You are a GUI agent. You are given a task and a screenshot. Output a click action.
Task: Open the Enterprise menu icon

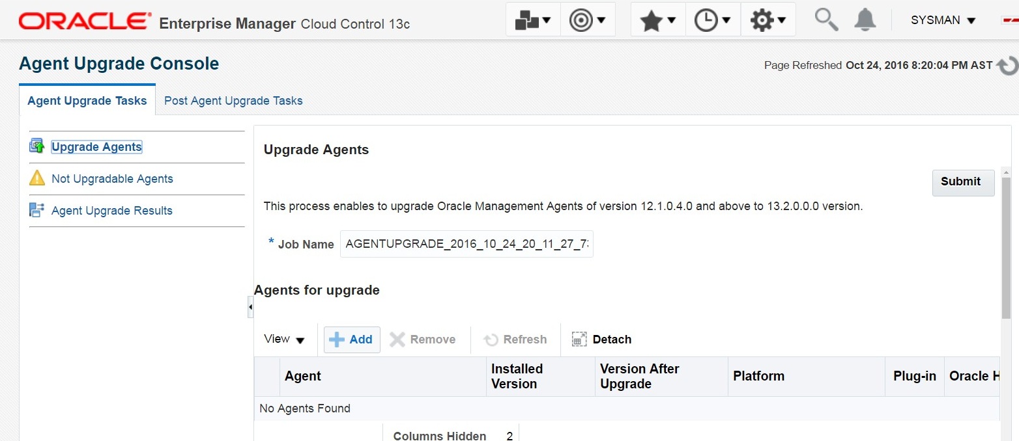(x=533, y=20)
